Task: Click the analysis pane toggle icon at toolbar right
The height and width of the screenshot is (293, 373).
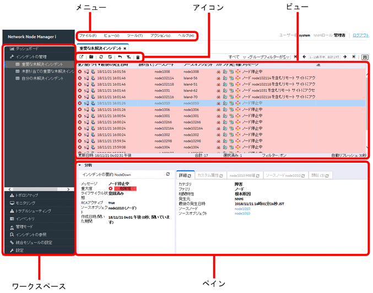Action: click(364, 57)
